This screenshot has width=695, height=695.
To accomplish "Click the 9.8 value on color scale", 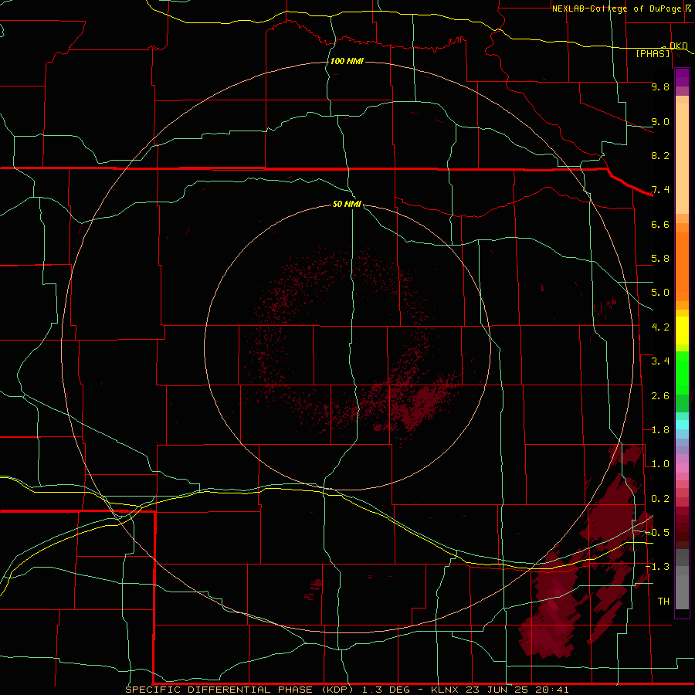I will (x=660, y=86).
